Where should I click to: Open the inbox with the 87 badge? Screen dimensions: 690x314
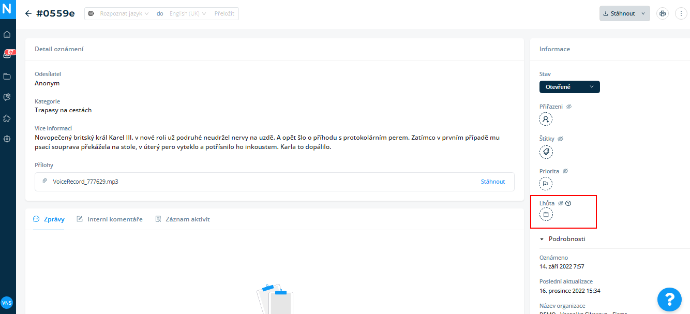click(x=7, y=55)
